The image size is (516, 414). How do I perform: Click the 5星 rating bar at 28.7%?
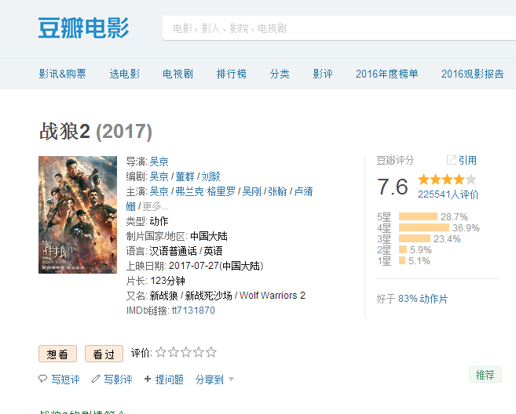419,216
